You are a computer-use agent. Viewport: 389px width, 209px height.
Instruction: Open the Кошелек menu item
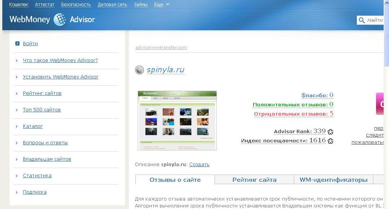pos(19,5)
